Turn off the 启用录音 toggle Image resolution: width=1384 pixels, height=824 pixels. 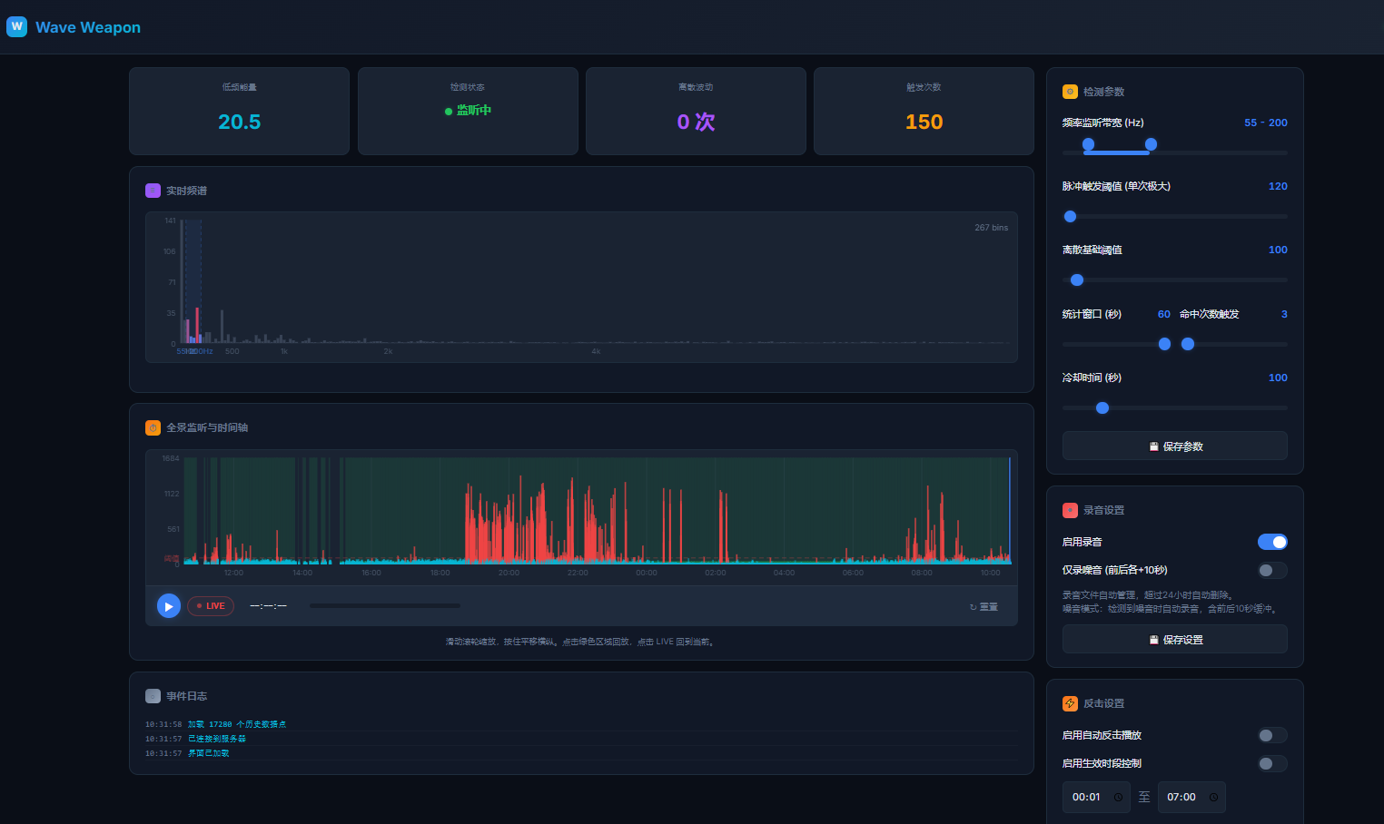1272,542
